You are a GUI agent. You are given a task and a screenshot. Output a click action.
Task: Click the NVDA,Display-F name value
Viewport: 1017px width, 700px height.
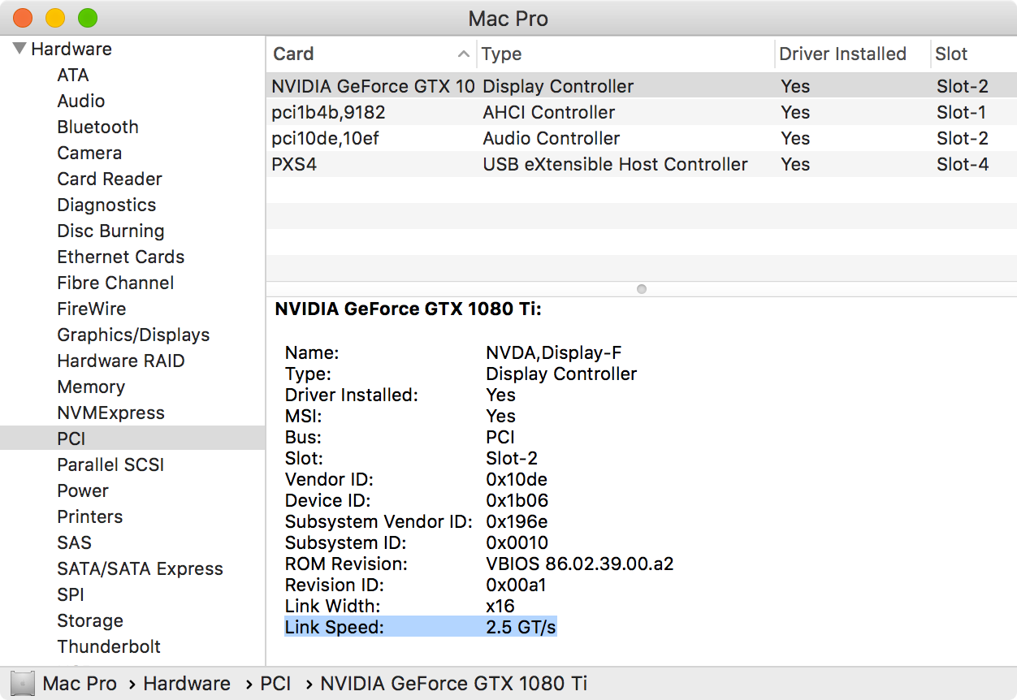(554, 352)
